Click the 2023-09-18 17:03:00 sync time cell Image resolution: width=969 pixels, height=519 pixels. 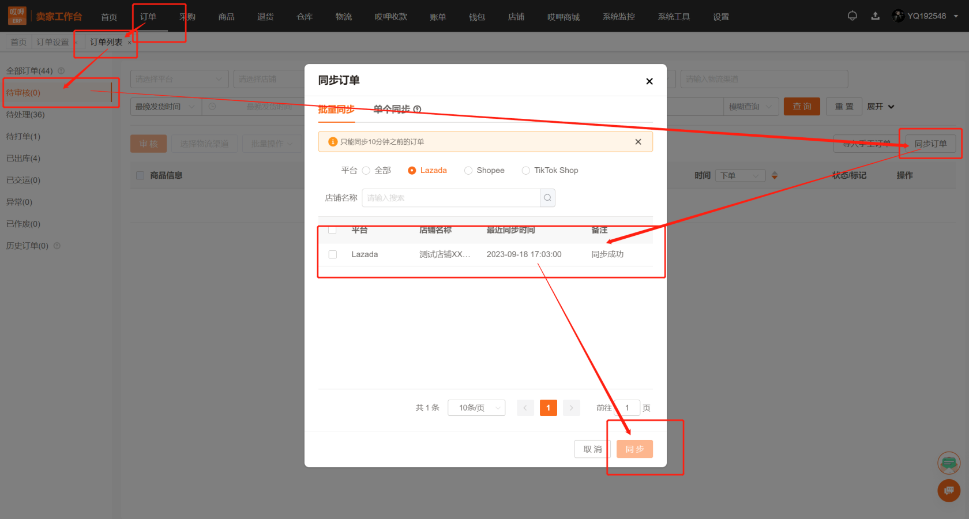[524, 254]
